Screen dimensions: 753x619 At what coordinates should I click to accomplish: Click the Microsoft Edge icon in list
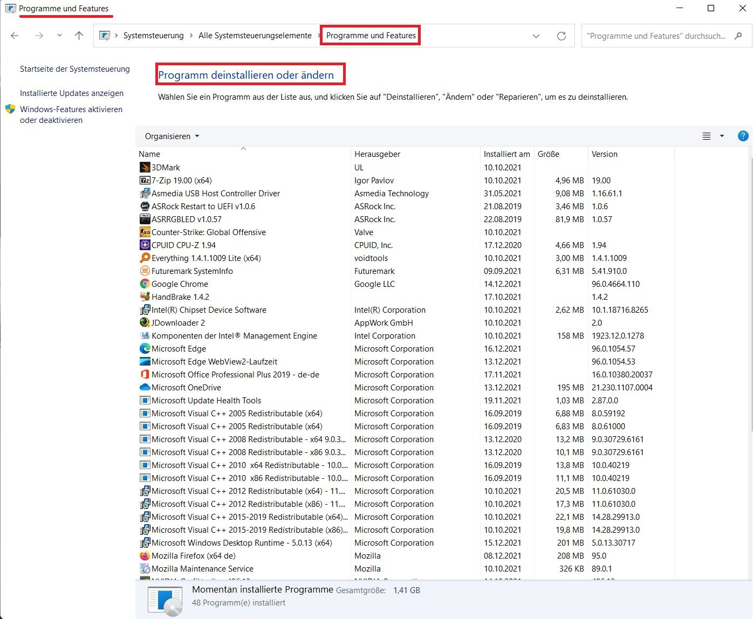145,349
